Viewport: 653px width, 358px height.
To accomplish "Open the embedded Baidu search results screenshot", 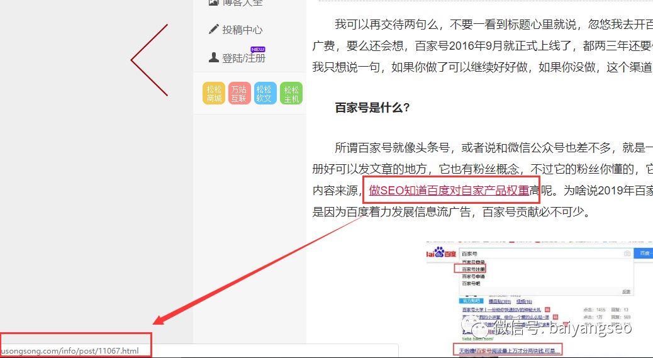I will coord(539,298).
